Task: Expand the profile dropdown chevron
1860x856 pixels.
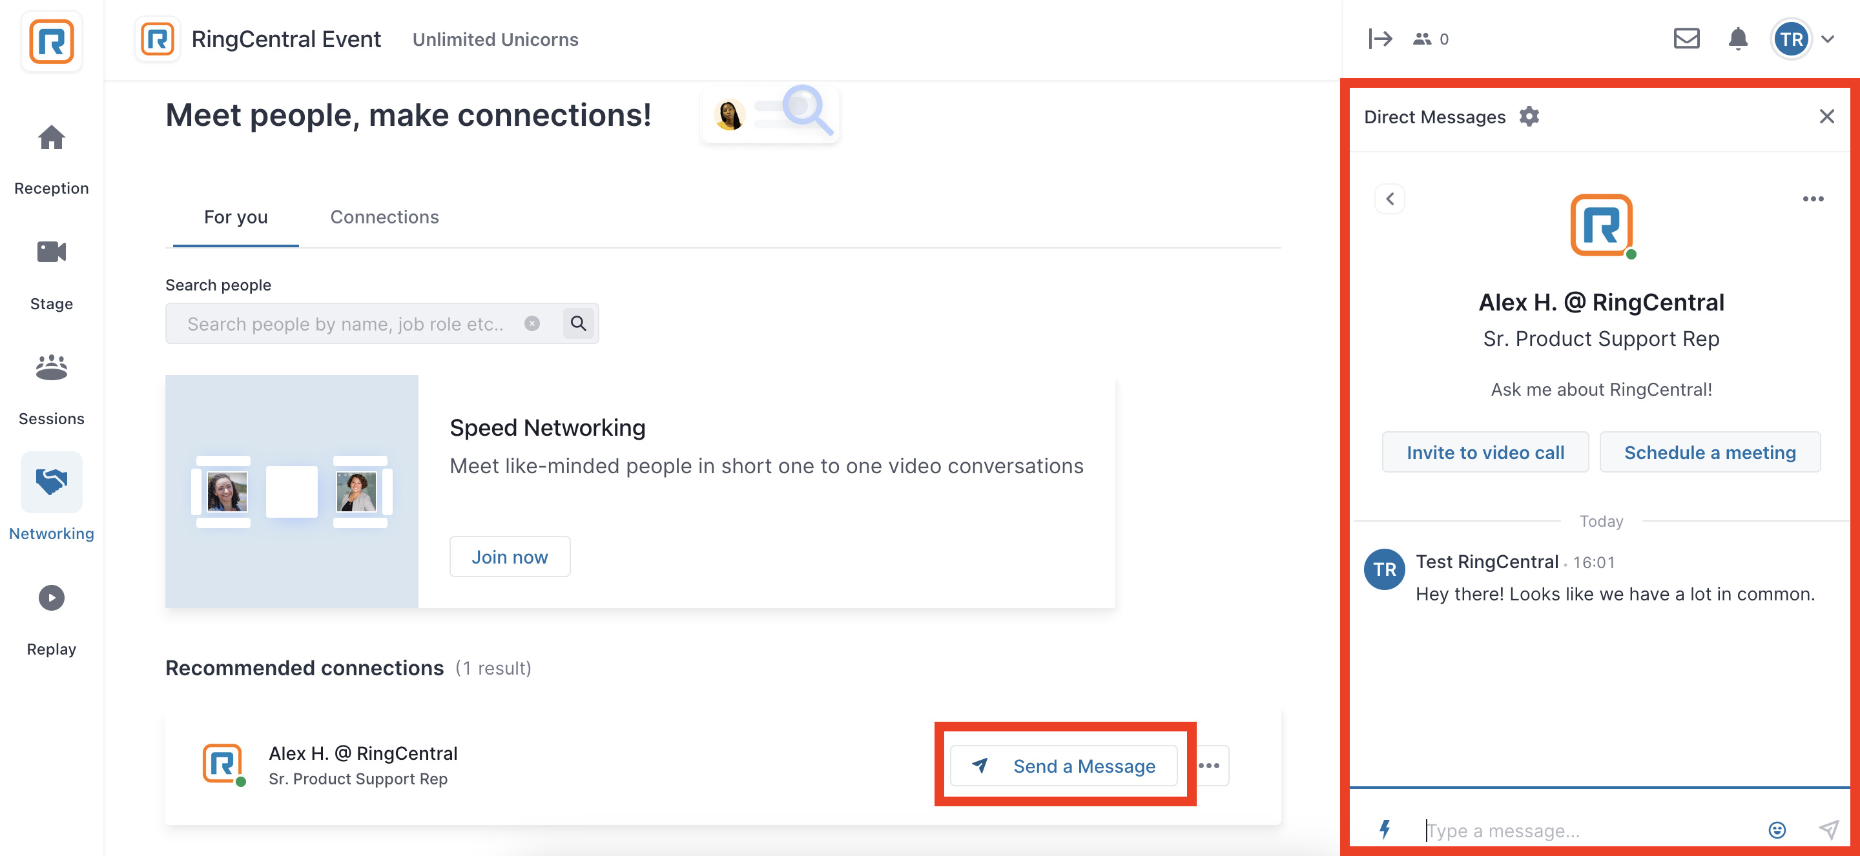Action: [1828, 39]
